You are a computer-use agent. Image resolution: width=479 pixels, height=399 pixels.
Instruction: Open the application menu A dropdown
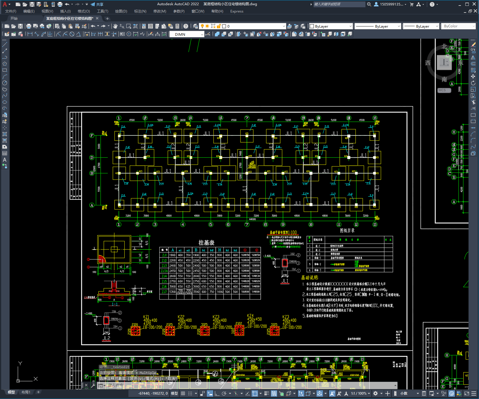(6, 4)
